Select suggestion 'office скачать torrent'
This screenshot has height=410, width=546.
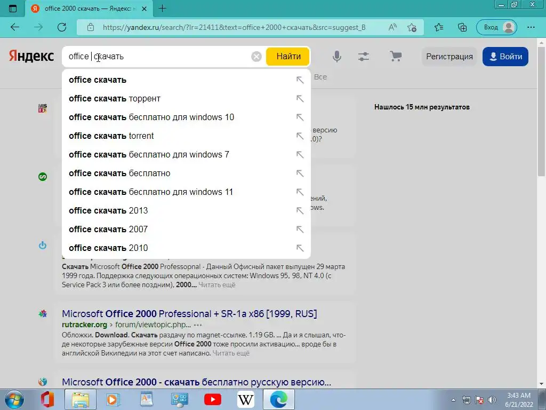point(186,136)
